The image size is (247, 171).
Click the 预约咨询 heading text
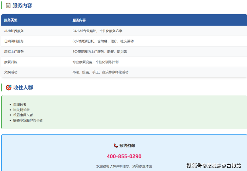tap(127, 146)
